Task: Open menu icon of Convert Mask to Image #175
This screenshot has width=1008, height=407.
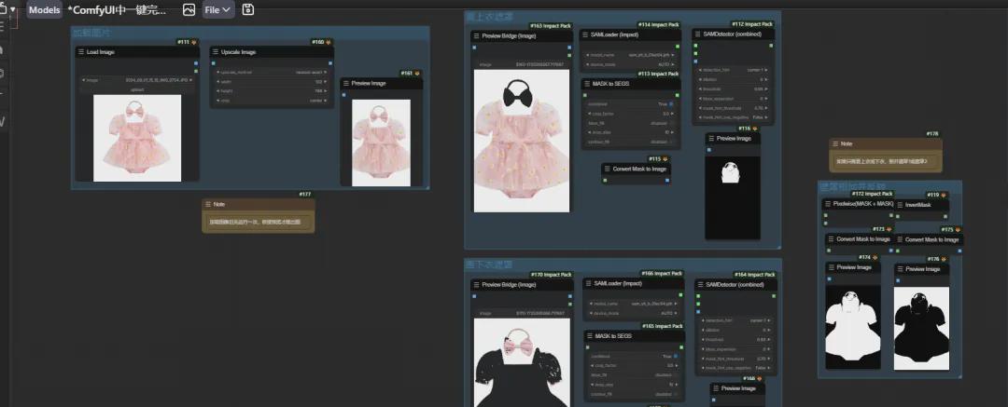Action: (x=900, y=239)
